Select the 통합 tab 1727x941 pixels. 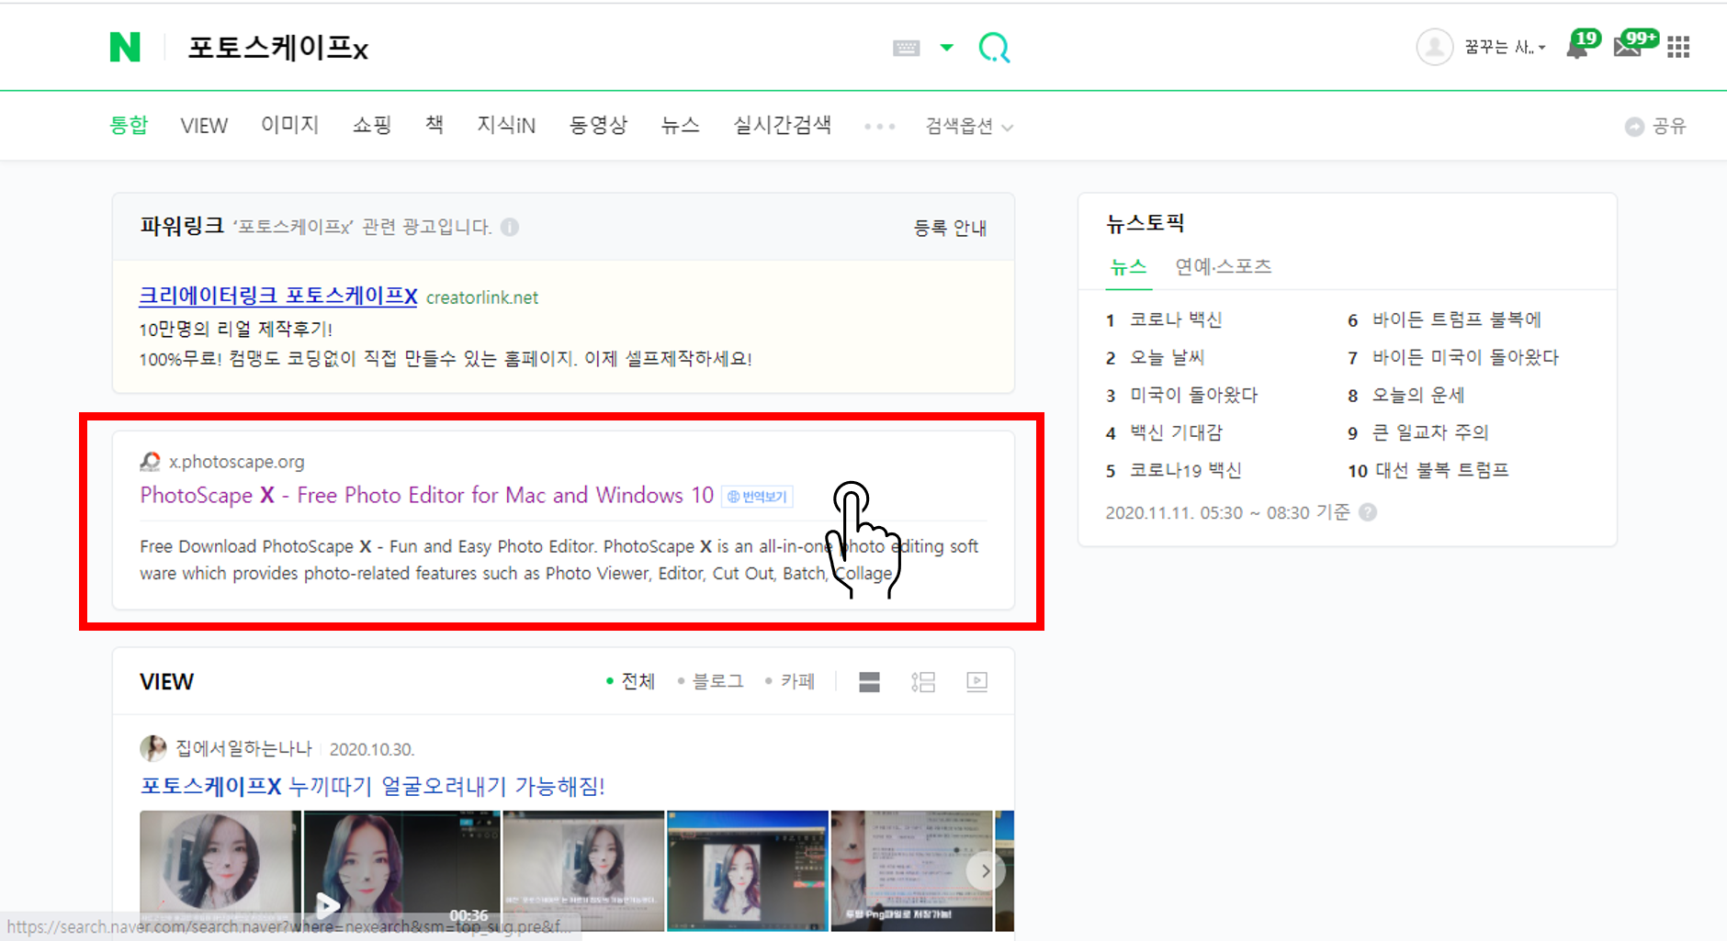tap(129, 125)
